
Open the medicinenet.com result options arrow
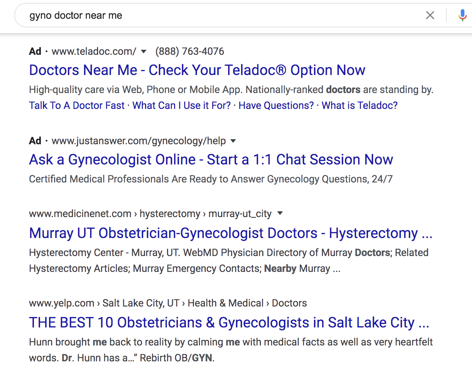[x=280, y=213]
